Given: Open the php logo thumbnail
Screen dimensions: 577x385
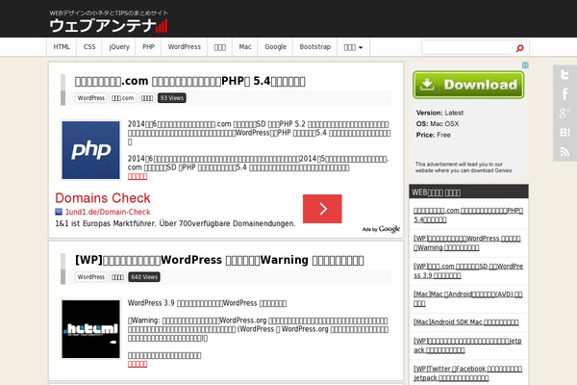Looking at the screenshot, I should coord(90,150).
